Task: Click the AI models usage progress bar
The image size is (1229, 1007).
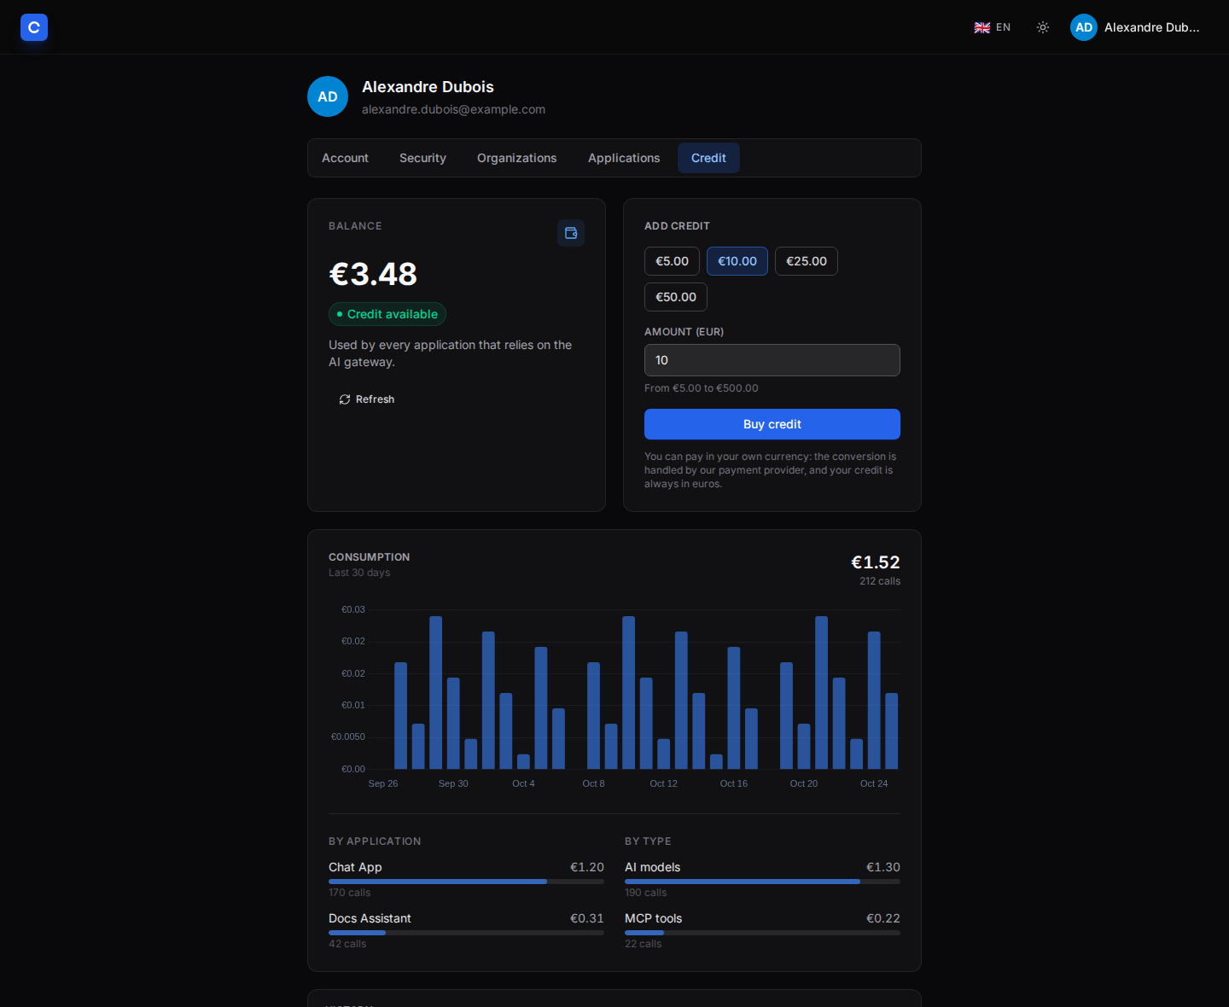Action: pos(762,882)
